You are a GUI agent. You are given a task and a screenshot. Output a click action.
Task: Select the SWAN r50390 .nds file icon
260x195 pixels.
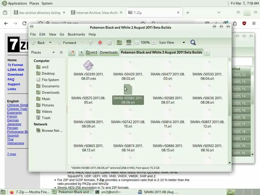click(x=88, y=65)
